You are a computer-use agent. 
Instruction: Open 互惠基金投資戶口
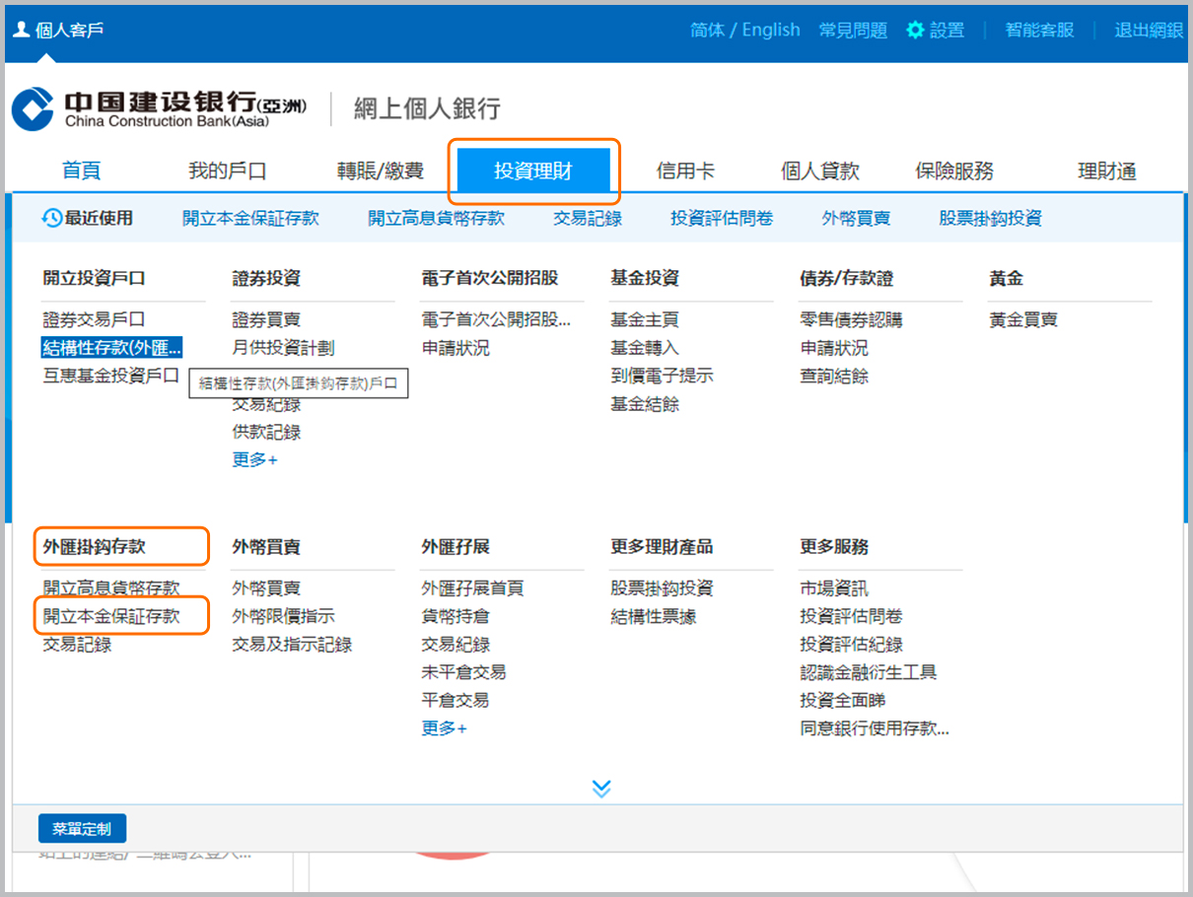point(110,376)
